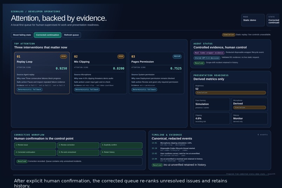Viewport: 282px width, 188px height.
Task: Click the 6 events counter
Action: 262,134
